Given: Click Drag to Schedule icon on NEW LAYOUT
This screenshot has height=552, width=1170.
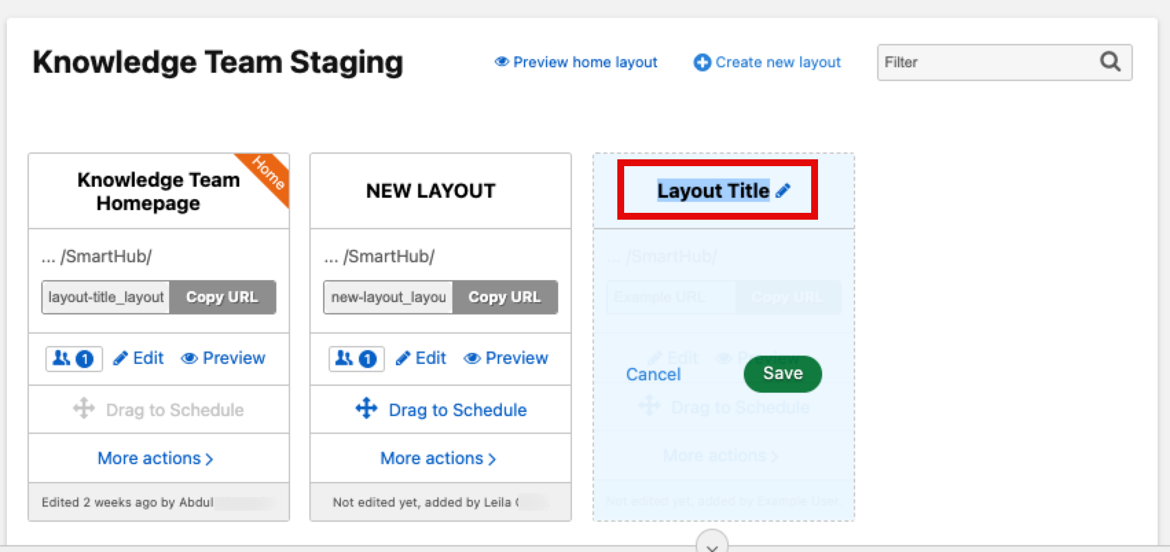Looking at the screenshot, I should pyautogui.click(x=366, y=409).
